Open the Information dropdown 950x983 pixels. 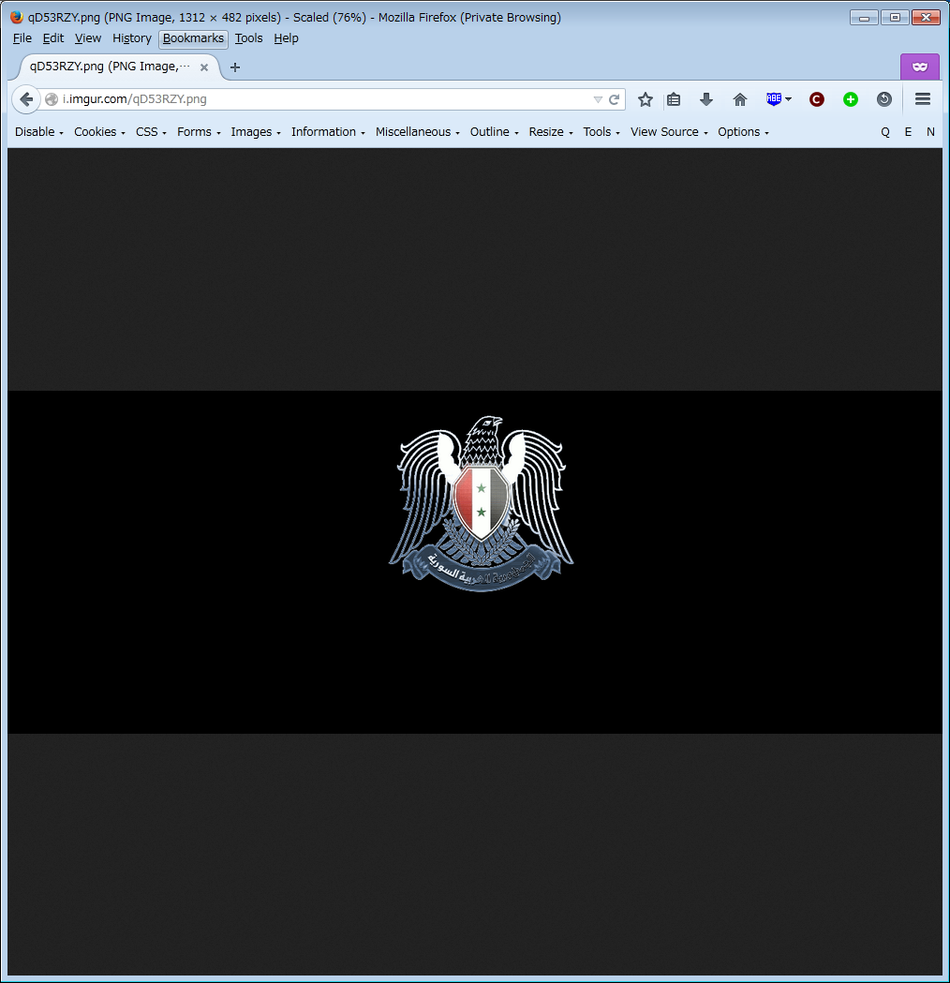click(x=328, y=131)
